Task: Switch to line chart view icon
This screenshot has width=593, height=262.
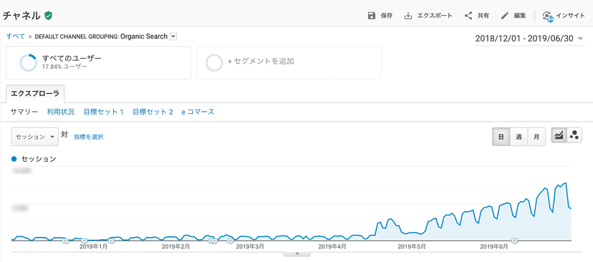Action: tap(559, 135)
